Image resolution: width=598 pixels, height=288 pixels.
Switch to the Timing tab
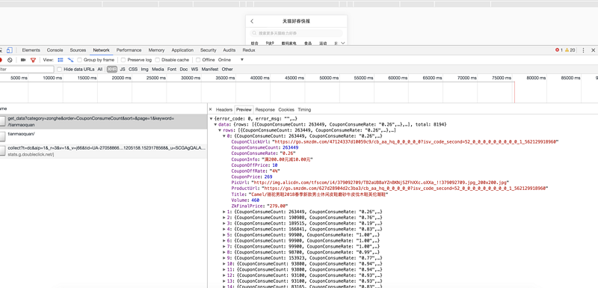[304, 109]
